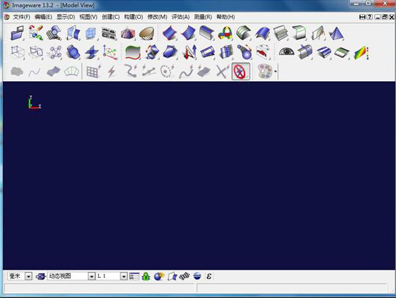This screenshot has height=298, width=396.
Task: Open the 评估(A) menu
Action: point(180,17)
